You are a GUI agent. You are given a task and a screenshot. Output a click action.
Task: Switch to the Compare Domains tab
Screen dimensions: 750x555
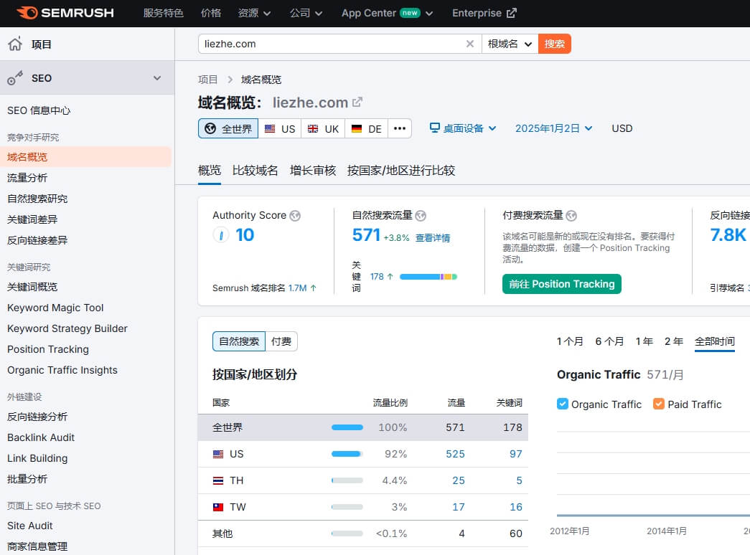(x=255, y=170)
